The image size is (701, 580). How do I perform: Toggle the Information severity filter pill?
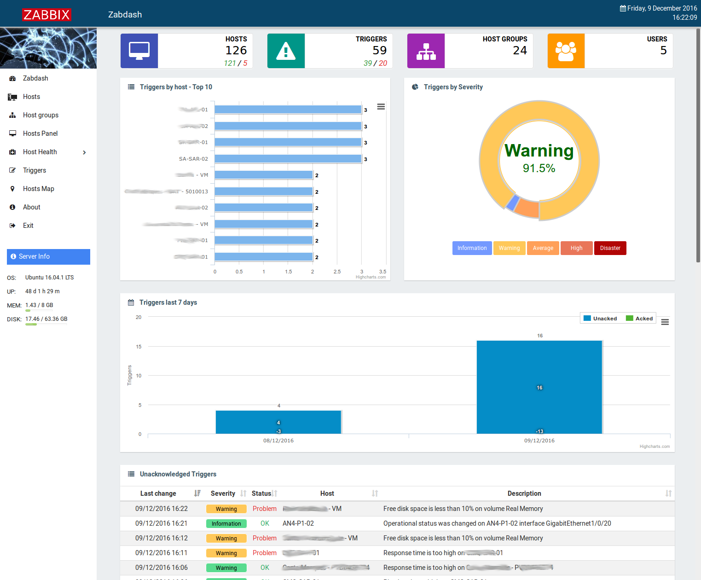coord(472,248)
